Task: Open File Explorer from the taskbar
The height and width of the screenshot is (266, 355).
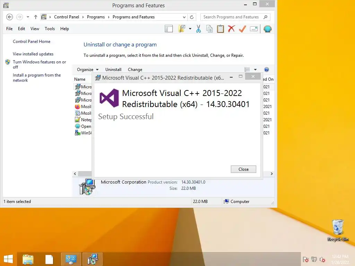Action: tap(28, 259)
